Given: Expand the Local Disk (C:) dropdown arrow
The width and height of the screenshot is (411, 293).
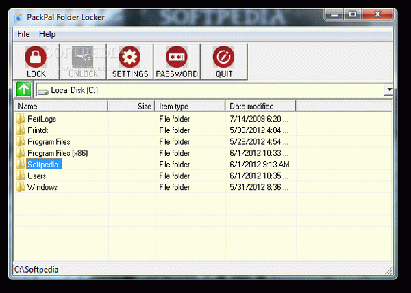Looking at the screenshot, I should [x=389, y=89].
